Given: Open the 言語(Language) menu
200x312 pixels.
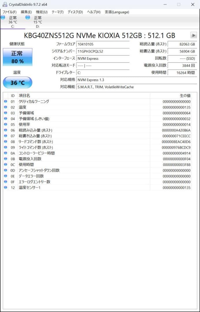Looking at the screenshot, I should (x=117, y=12).
